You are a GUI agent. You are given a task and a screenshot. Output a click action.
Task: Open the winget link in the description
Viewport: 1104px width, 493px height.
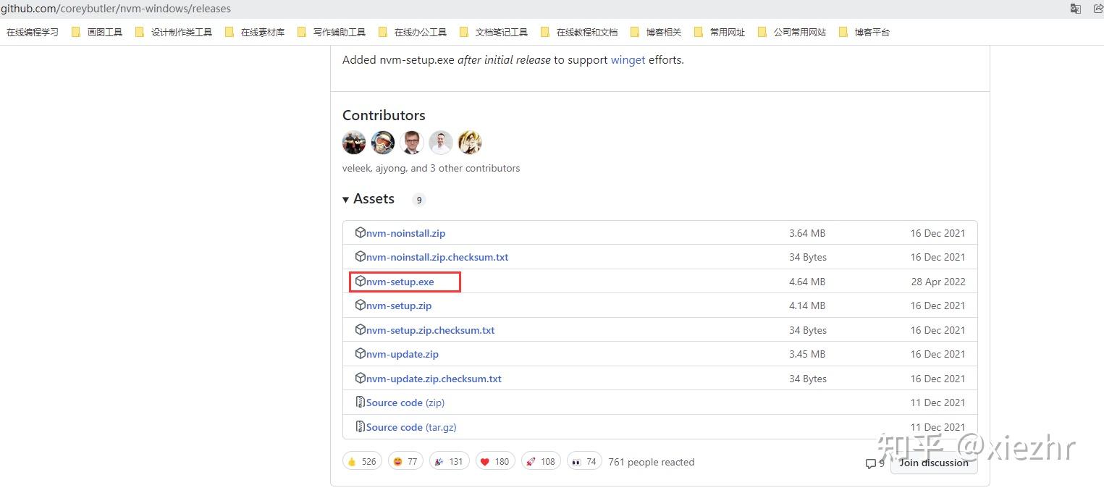pos(628,60)
